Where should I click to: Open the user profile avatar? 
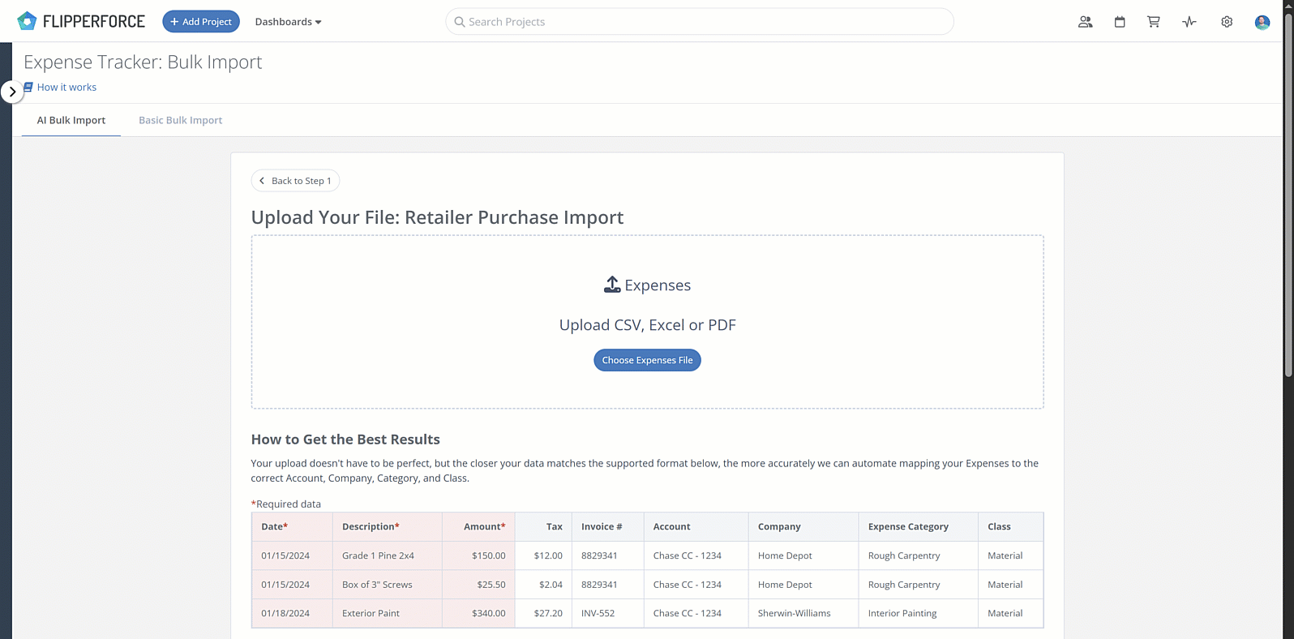click(1262, 22)
